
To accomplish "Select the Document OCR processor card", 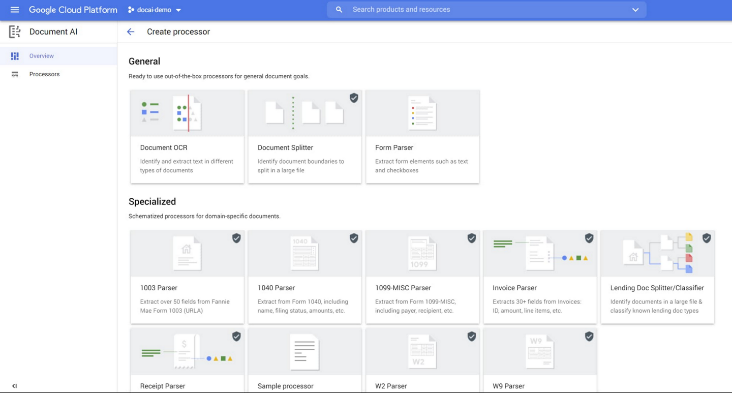I will coord(187,136).
